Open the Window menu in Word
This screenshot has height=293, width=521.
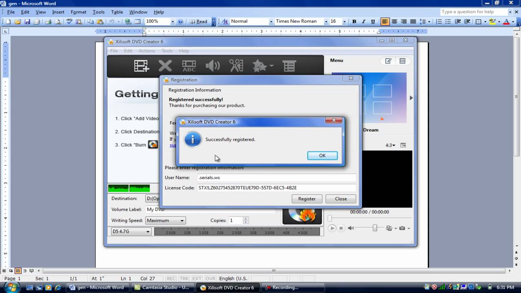[138, 12]
